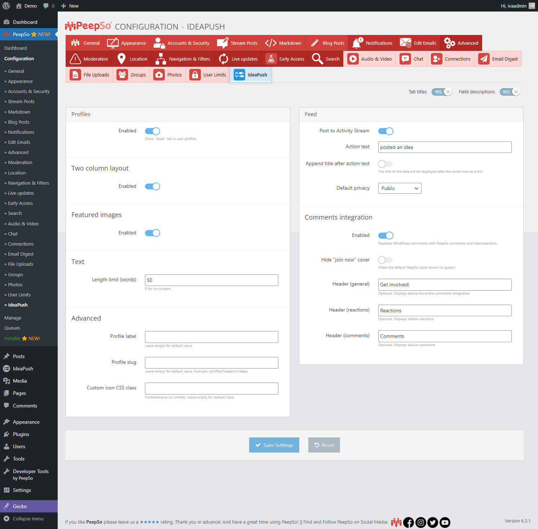The width and height of the screenshot is (538, 529).
Task: Focus the Header (general) input field
Action: point(445,285)
